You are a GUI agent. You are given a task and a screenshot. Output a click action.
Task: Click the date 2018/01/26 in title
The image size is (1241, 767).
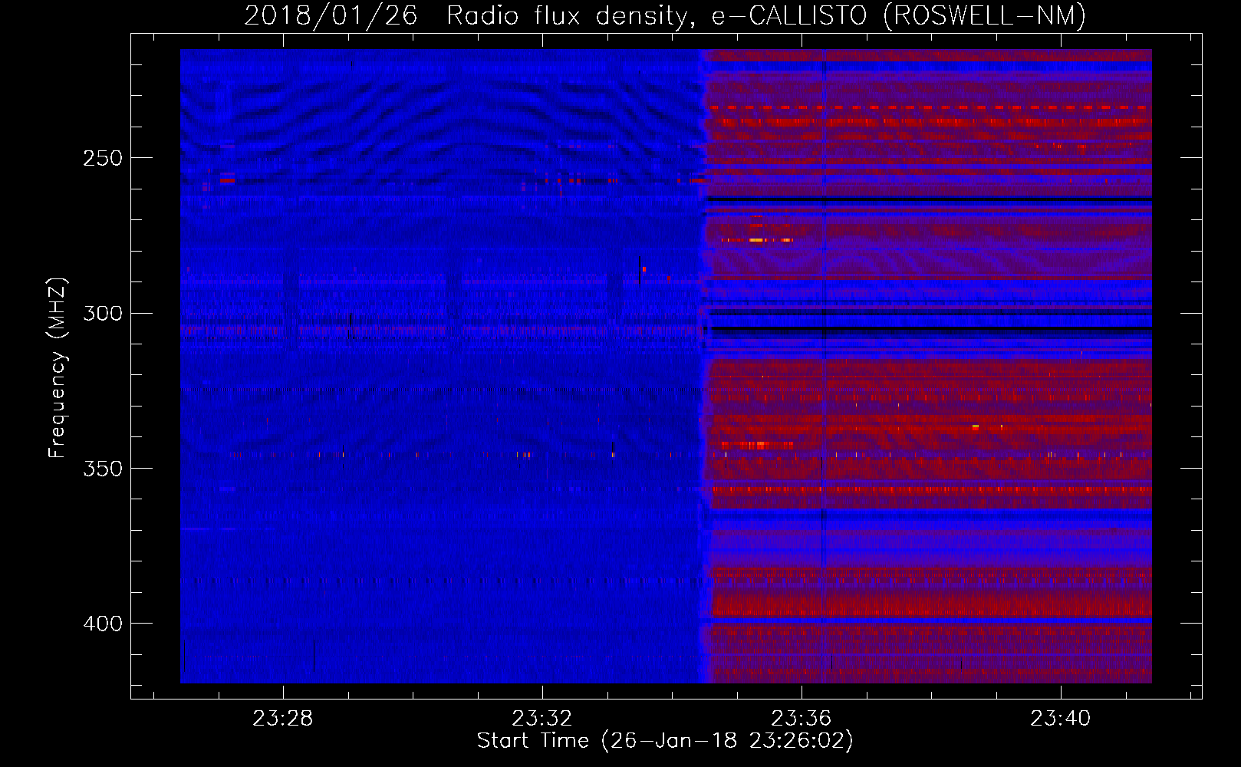coord(331,16)
